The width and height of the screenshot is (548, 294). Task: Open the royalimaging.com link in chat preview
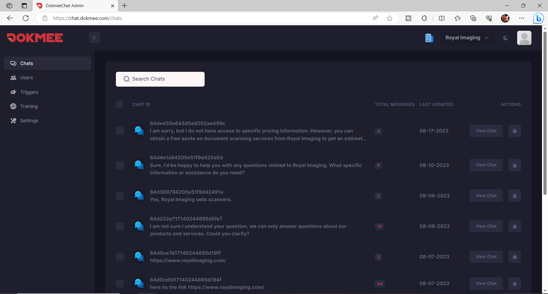click(x=188, y=260)
